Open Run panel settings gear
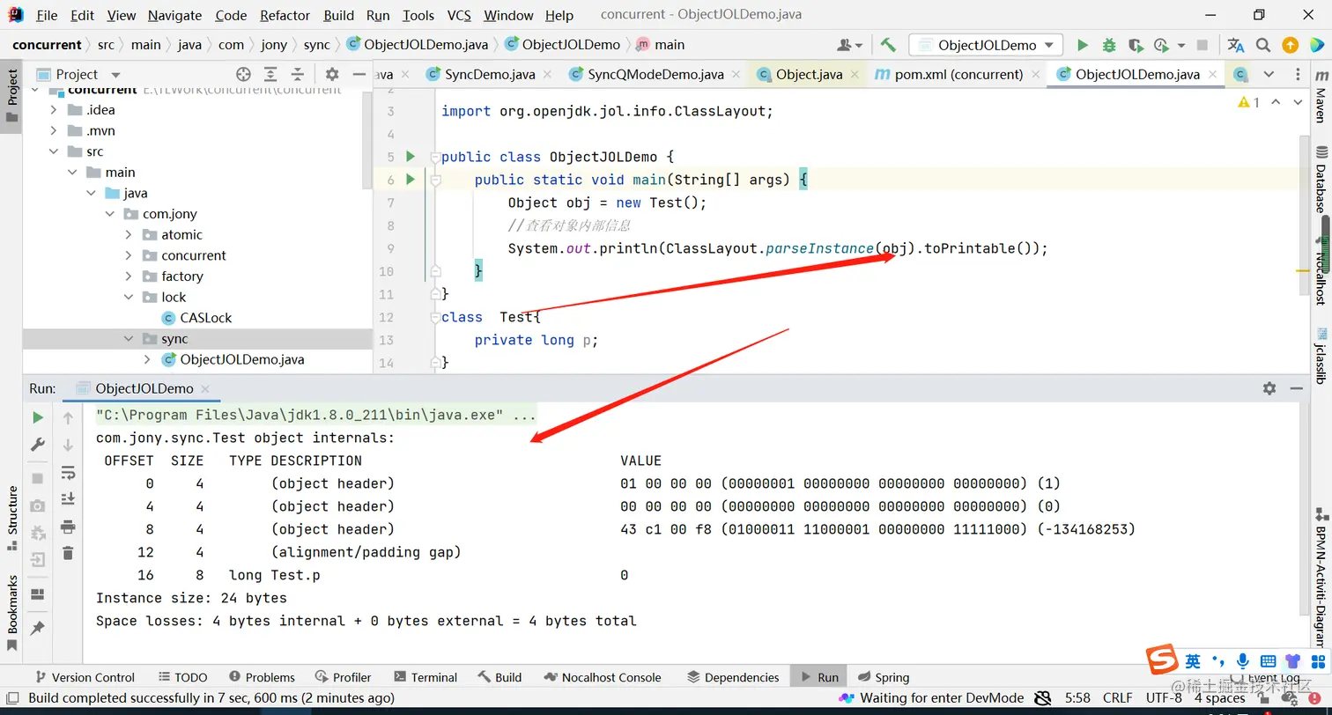 coord(1269,388)
